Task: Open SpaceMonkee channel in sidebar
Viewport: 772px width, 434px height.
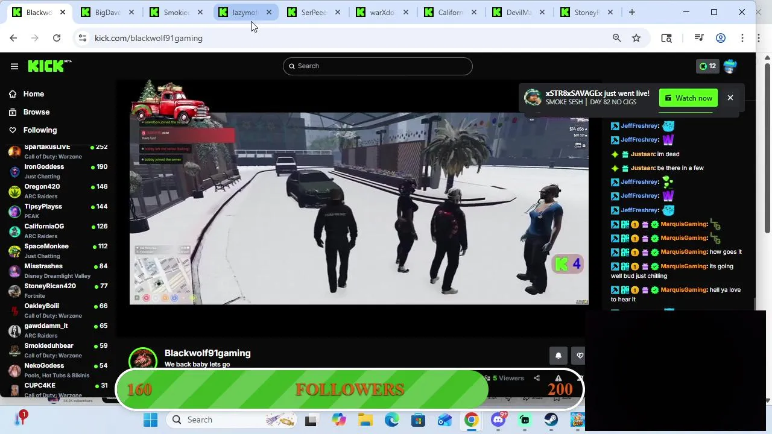Action: click(58, 251)
